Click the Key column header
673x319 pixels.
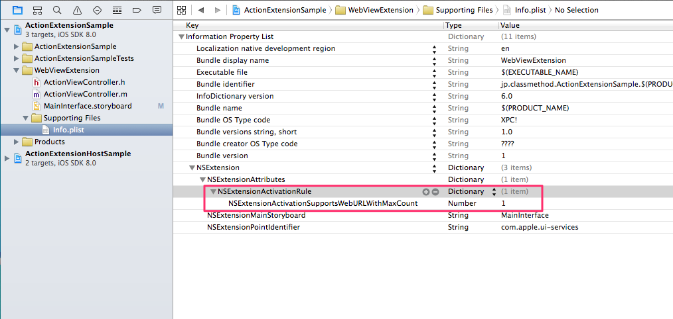pyautogui.click(x=192, y=25)
